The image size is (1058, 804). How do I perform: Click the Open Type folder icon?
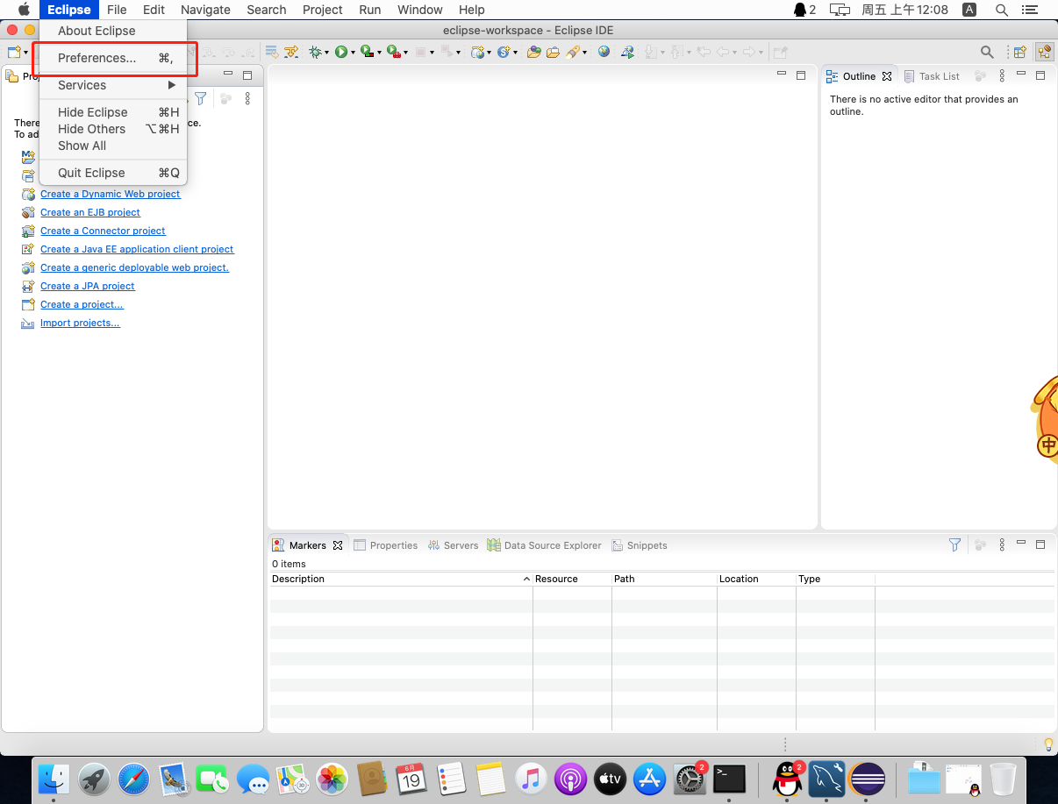click(533, 53)
